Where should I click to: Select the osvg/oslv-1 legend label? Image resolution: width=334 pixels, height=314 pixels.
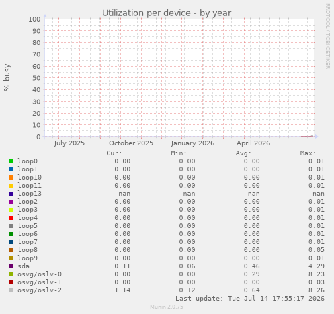pos(40,282)
